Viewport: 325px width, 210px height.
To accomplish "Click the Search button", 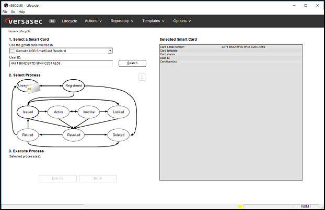I will pyautogui.click(x=132, y=63).
